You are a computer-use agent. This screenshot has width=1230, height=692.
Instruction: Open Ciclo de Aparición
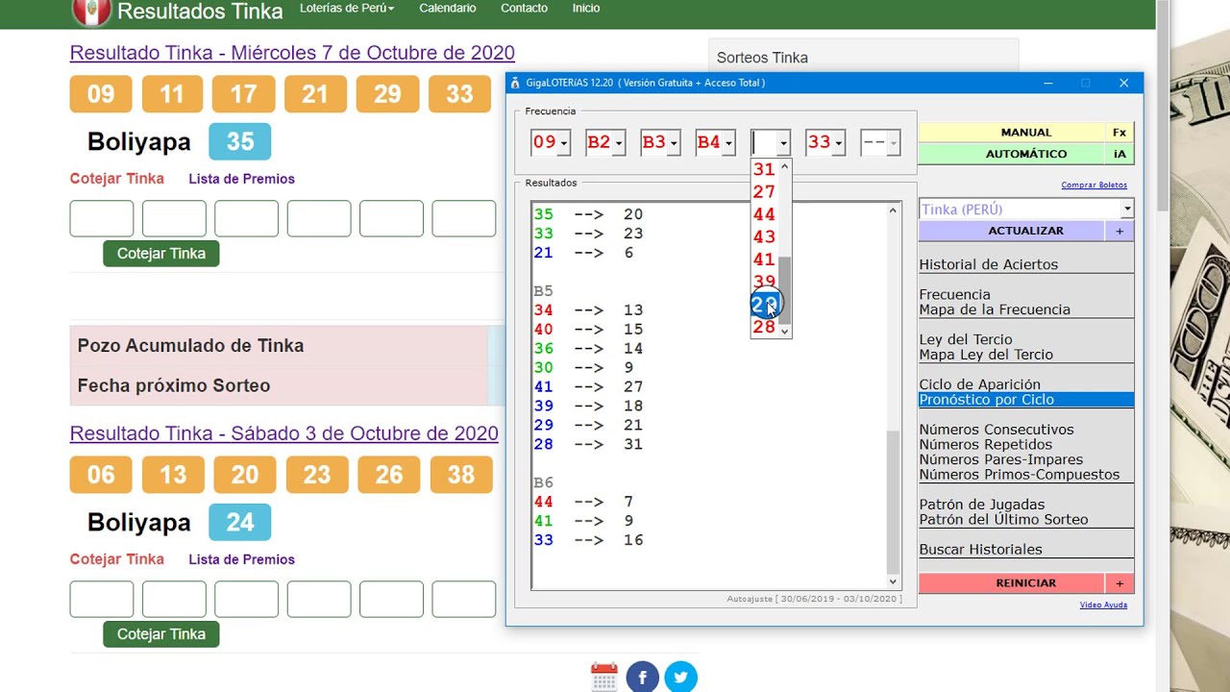980,384
